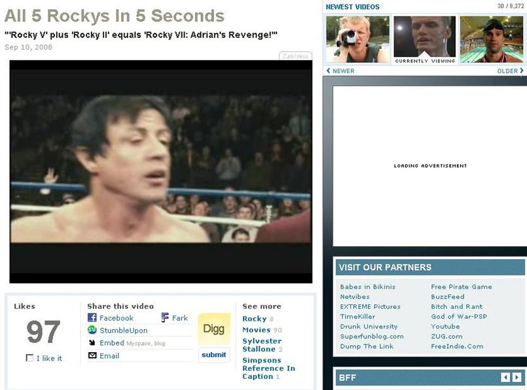Open the FreeIndie.Com partner link
Viewport: 527px width, 390px height.
(457, 346)
